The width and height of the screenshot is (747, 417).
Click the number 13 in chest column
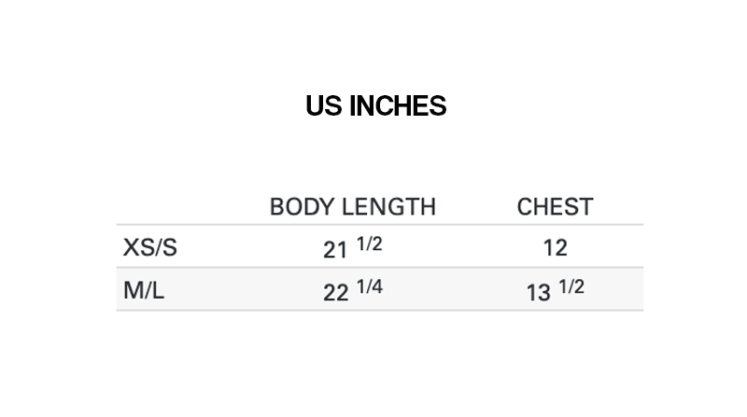coord(539,293)
